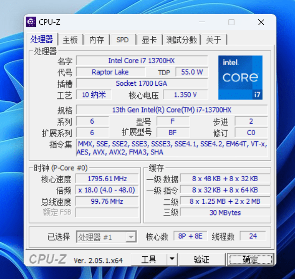Minimize the CPU-Z window
Image resolution: width=295 pixels, height=279 pixels.
202,22
